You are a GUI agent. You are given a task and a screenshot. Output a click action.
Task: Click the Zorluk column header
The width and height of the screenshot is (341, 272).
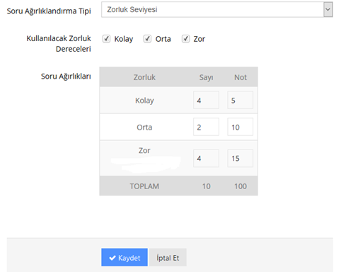pyautogui.click(x=144, y=77)
